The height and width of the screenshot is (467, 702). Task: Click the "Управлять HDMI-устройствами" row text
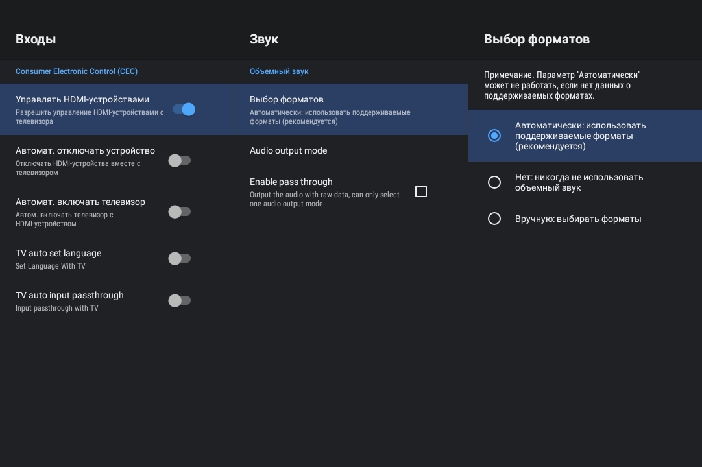[82, 100]
